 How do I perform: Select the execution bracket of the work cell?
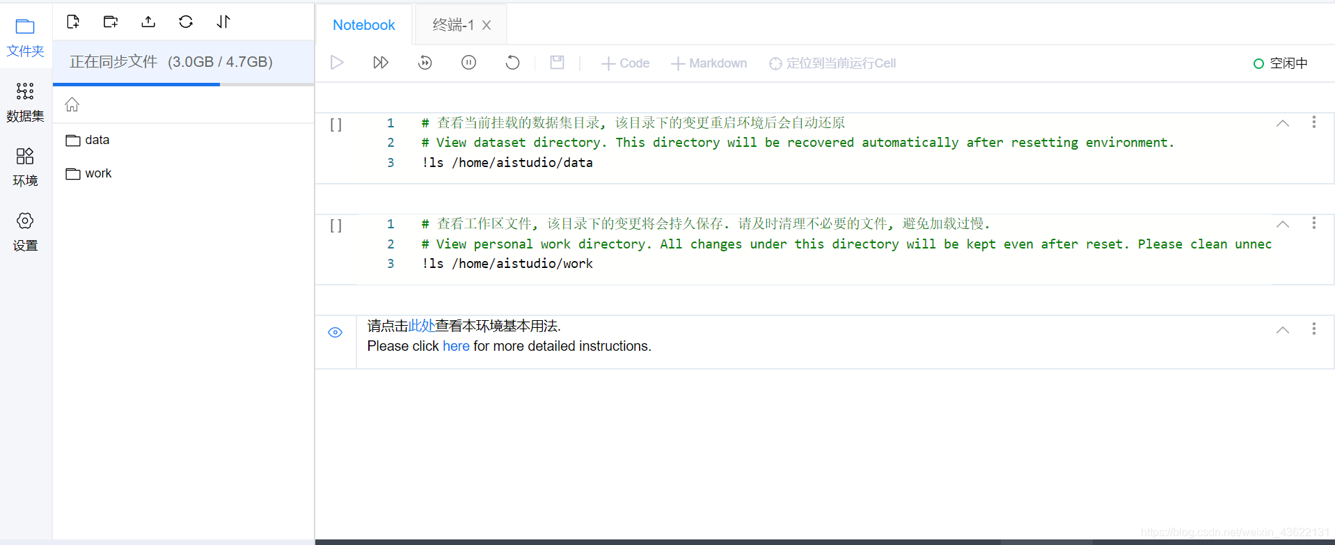point(336,226)
